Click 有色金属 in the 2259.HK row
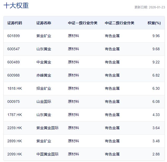Screen dimensions: 167x162 point(112,128)
